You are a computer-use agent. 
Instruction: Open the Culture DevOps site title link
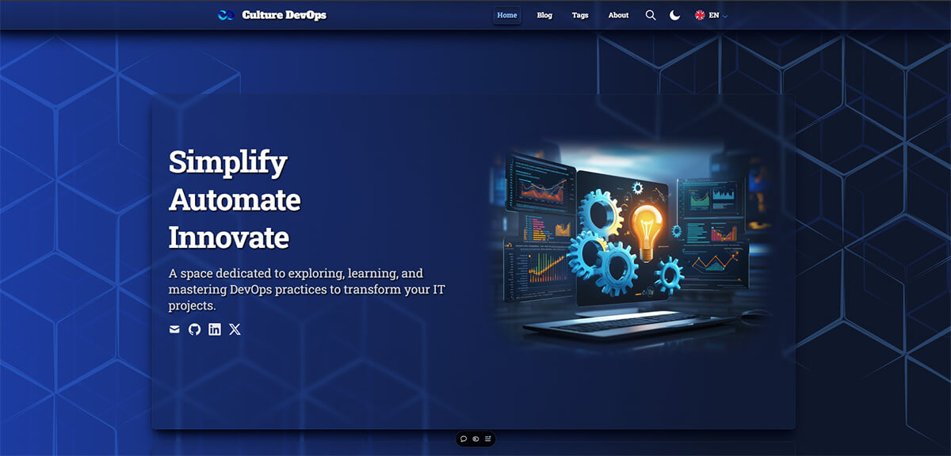coord(284,15)
